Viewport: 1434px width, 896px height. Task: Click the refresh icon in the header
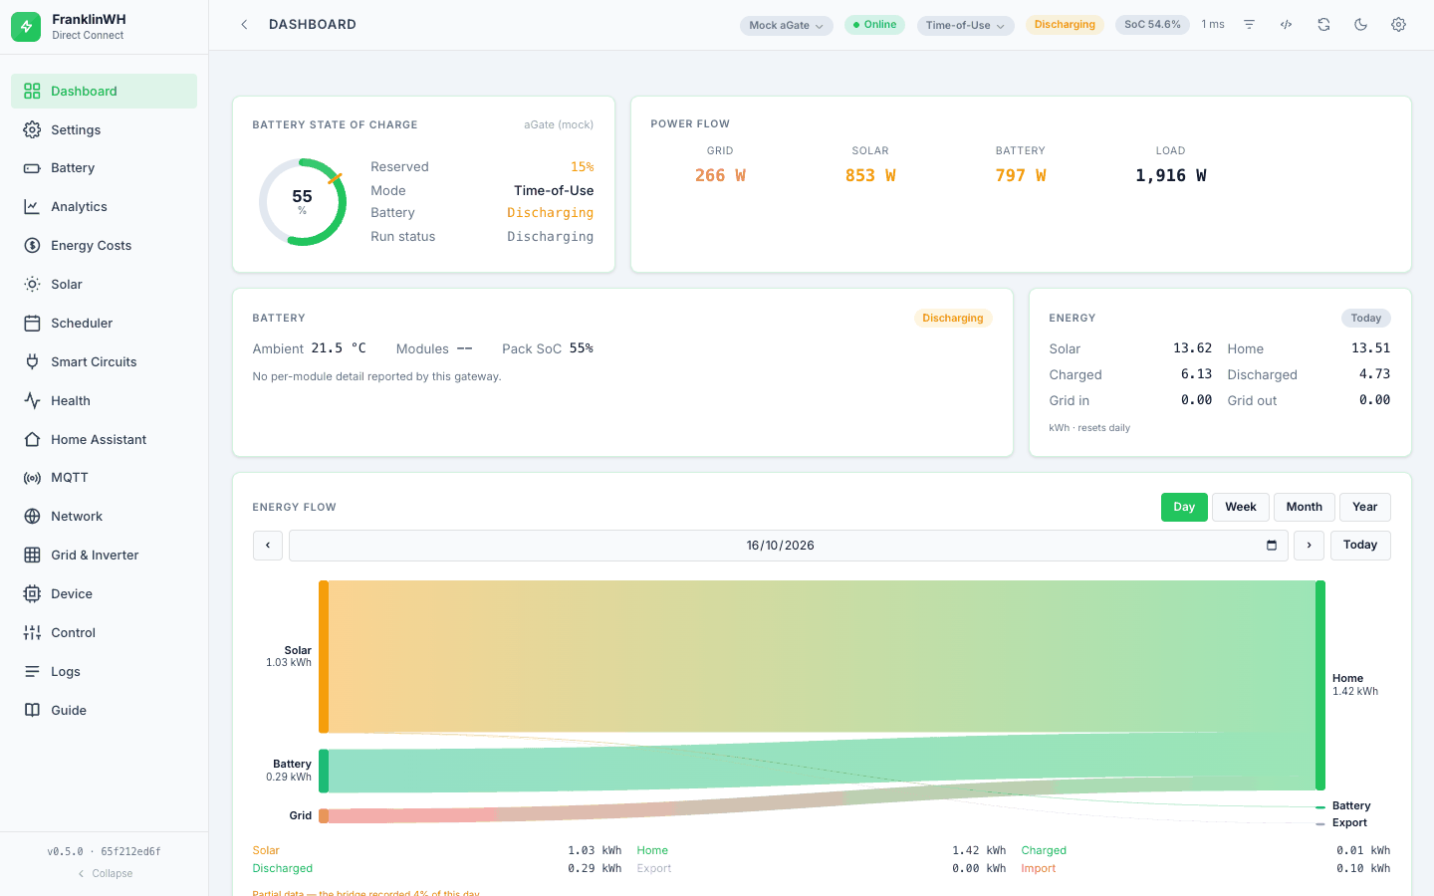click(1323, 25)
